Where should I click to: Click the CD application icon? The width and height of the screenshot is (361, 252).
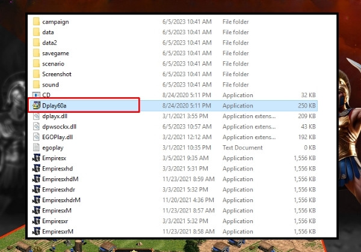(36, 95)
